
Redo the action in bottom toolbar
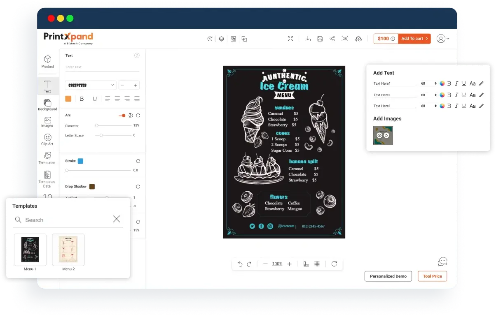(x=249, y=264)
